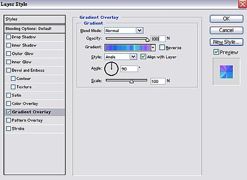Click the layer style preview thumbnail
247x180 pixels.
(x=226, y=72)
